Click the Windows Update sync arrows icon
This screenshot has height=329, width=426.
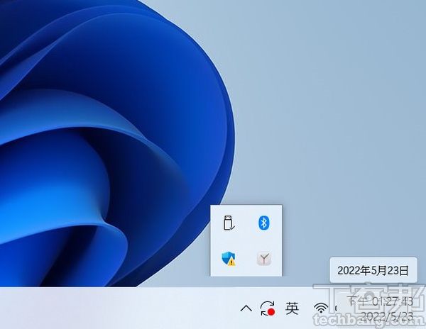[x=268, y=308]
